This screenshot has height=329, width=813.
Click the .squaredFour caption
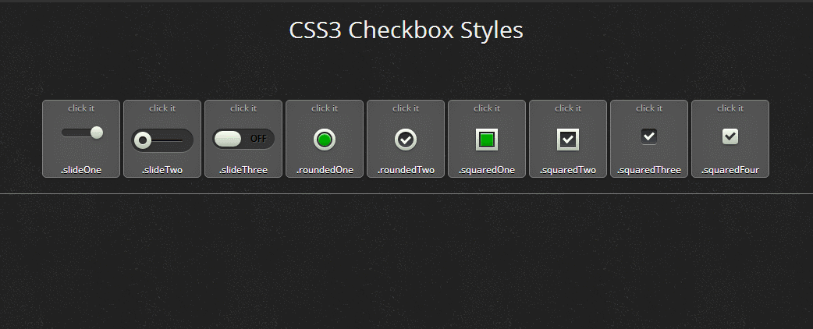click(730, 169)
